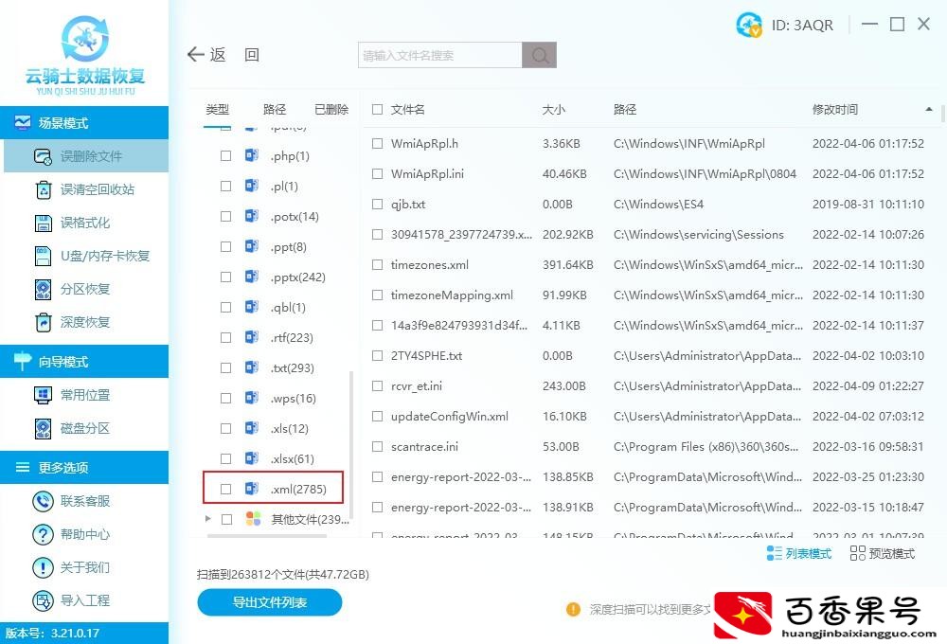This screenshot has height=644, width=947.
Task: Select the WmiApRpl.ini file name
Action: pos(427,174)
